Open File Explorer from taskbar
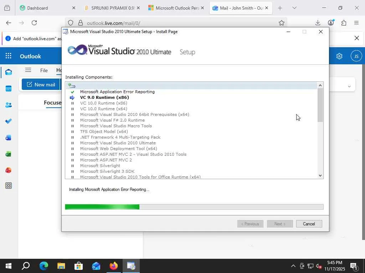 [61, 266]
